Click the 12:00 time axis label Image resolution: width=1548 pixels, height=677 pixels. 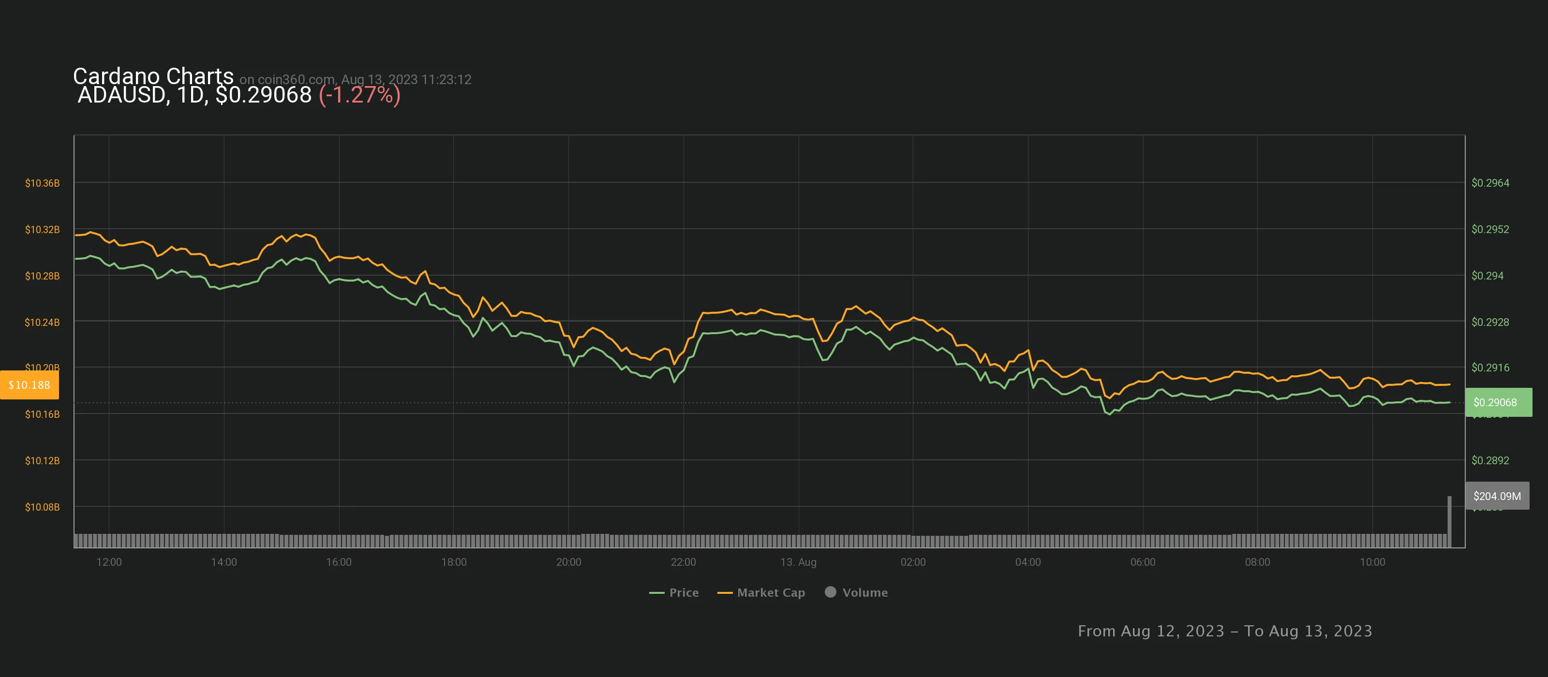coord(109,562)
